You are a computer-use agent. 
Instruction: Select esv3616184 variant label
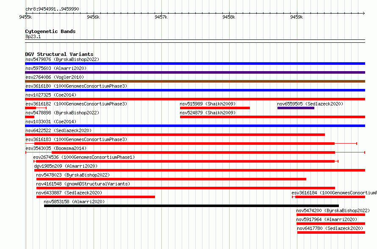click(334, 193)
